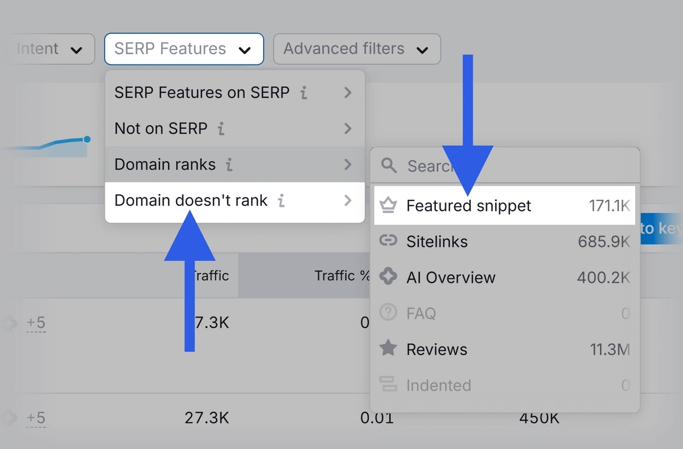The image size is (683, 449).
Task: Click the Traffic column header
Action: [209, 276]
